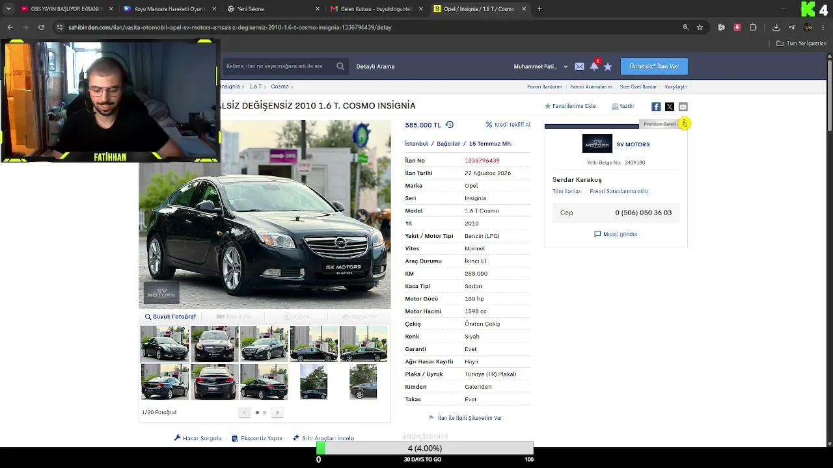Open Tüm İlanları seller link
This screenshot has width=833, height=468.
[567, 192]
